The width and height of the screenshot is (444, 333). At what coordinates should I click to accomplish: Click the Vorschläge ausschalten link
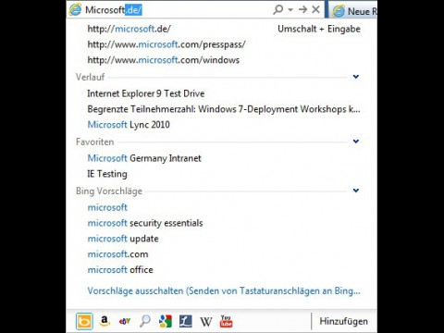click(x=224, y=290)
